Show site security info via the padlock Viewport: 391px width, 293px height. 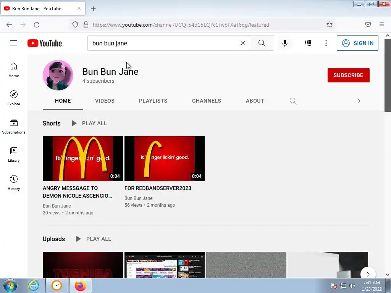coord(86,24)
